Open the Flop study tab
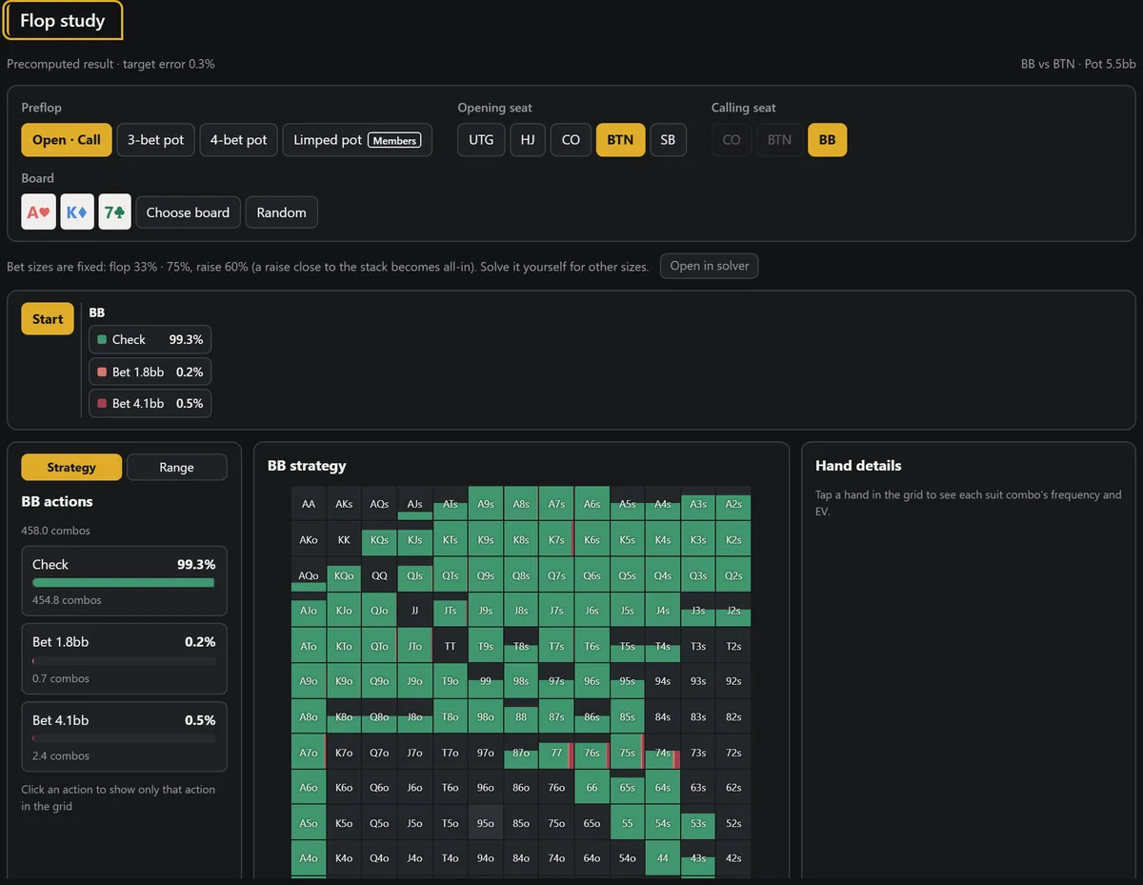Screen dimensions: 1143x885 click(x=63, y=21)
